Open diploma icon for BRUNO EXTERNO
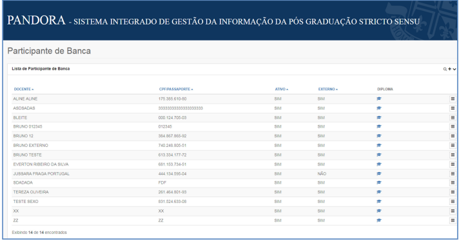459x241 pixels. pos(379,146)
